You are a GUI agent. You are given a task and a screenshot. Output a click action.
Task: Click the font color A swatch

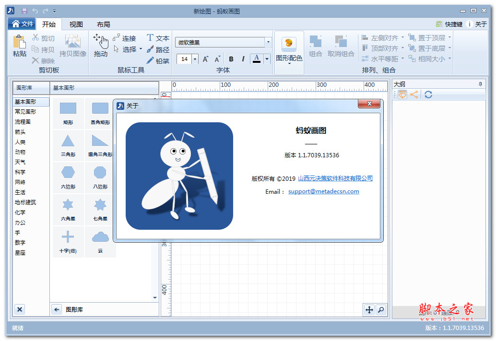click(x=257, y=59)
